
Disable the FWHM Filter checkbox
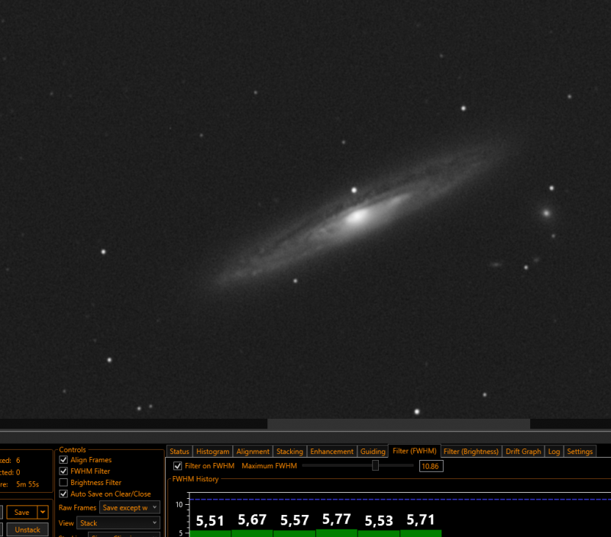63,471
